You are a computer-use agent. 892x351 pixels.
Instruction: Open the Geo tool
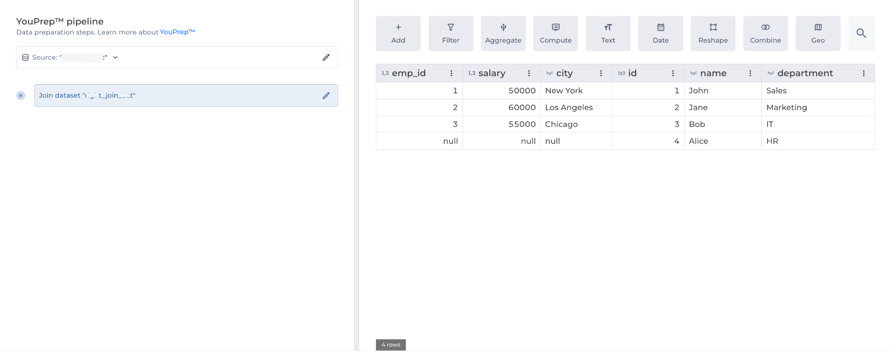818,33
